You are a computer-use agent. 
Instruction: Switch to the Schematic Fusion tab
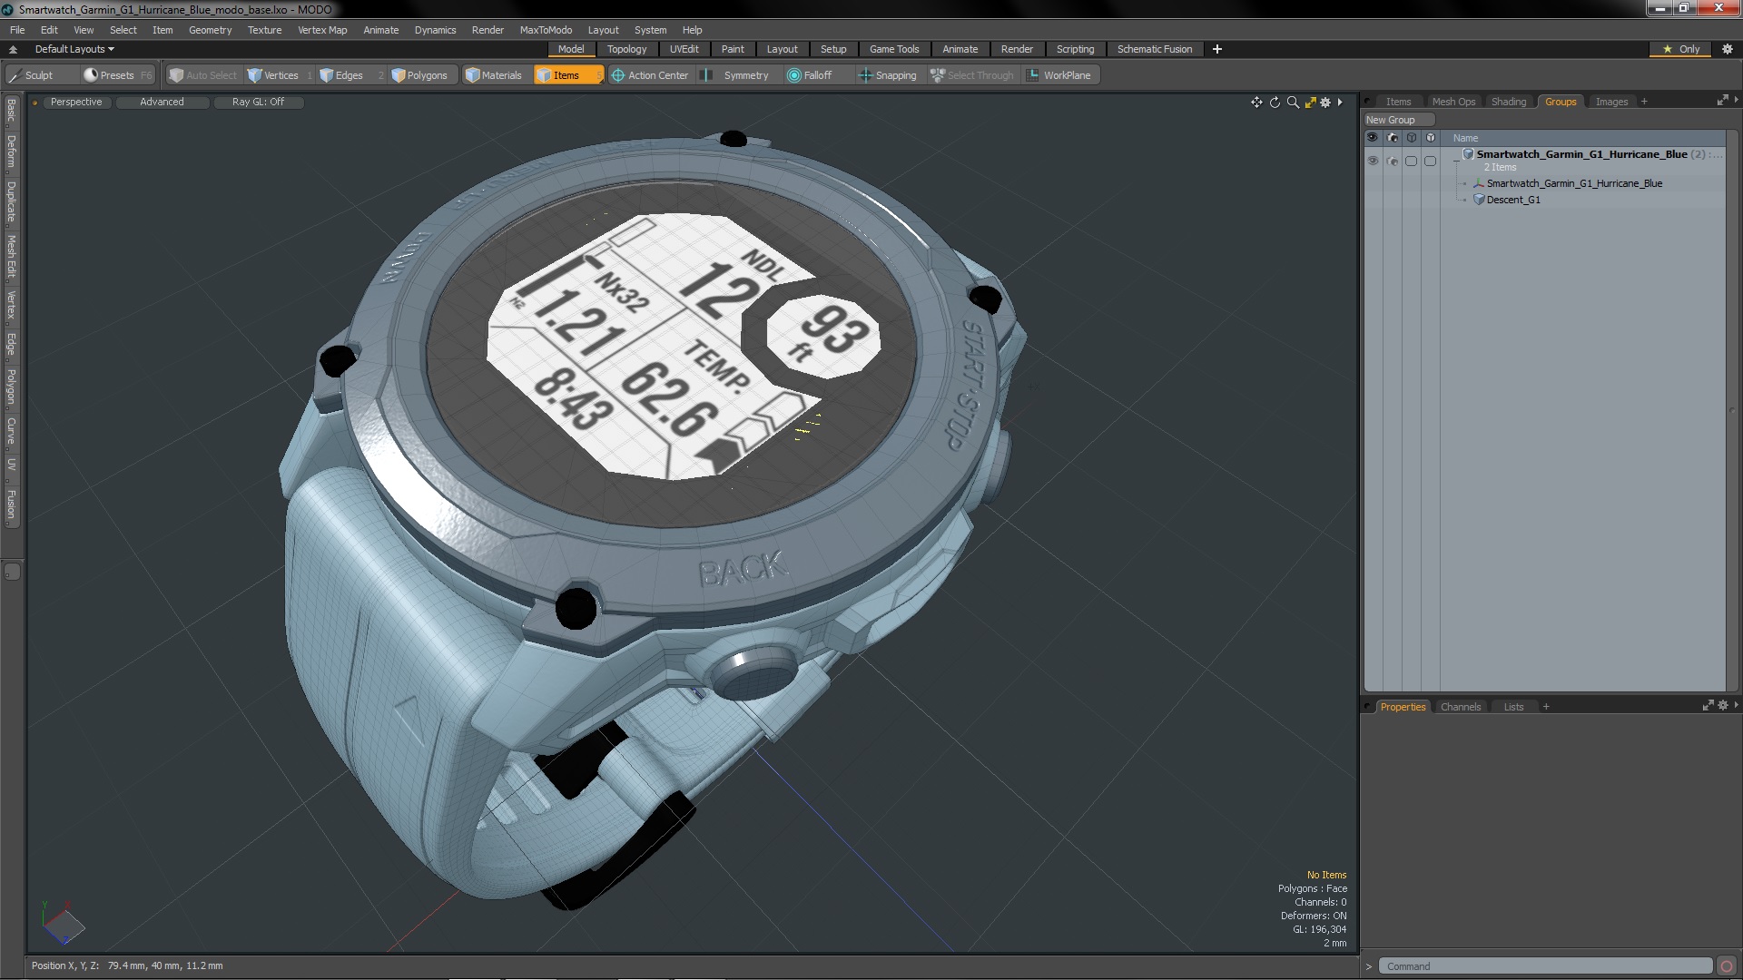point(1154,49)
